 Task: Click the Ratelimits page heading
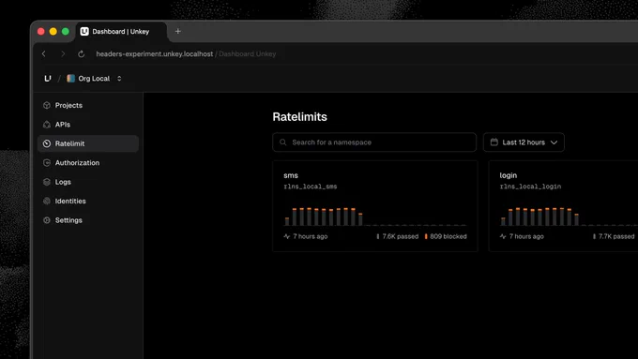(x=300, y=116)
